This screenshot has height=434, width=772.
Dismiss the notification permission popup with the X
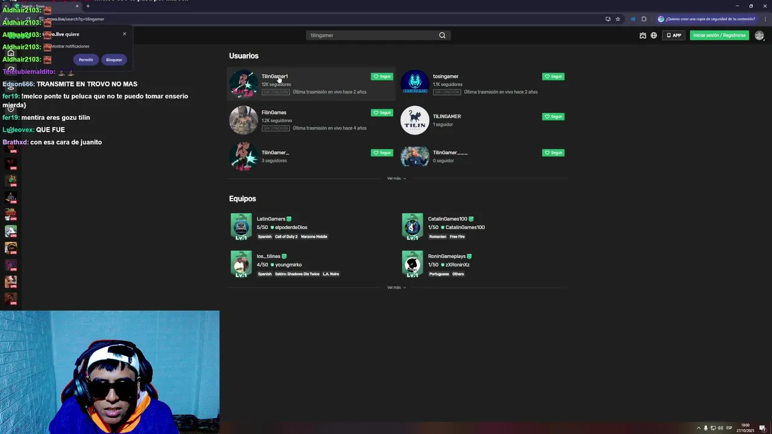pyautogui.click(x=124, y=34)
